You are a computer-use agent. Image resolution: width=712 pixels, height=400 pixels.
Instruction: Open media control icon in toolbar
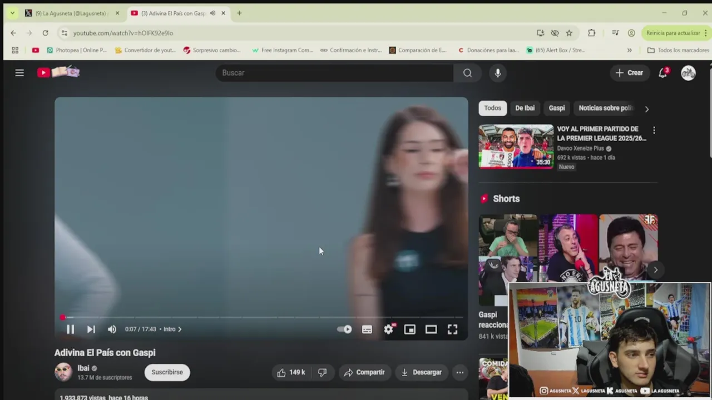[615, 33]
